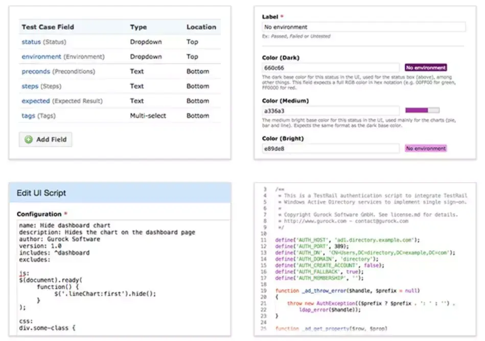The image size is (485, 341).
Task: Open the preconds field link
Action: [x=36, y=72]
